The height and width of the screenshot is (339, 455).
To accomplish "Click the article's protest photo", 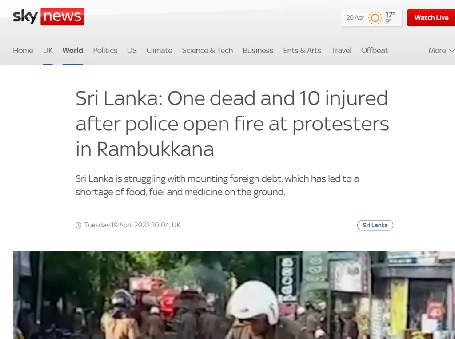I will (234, 295).
